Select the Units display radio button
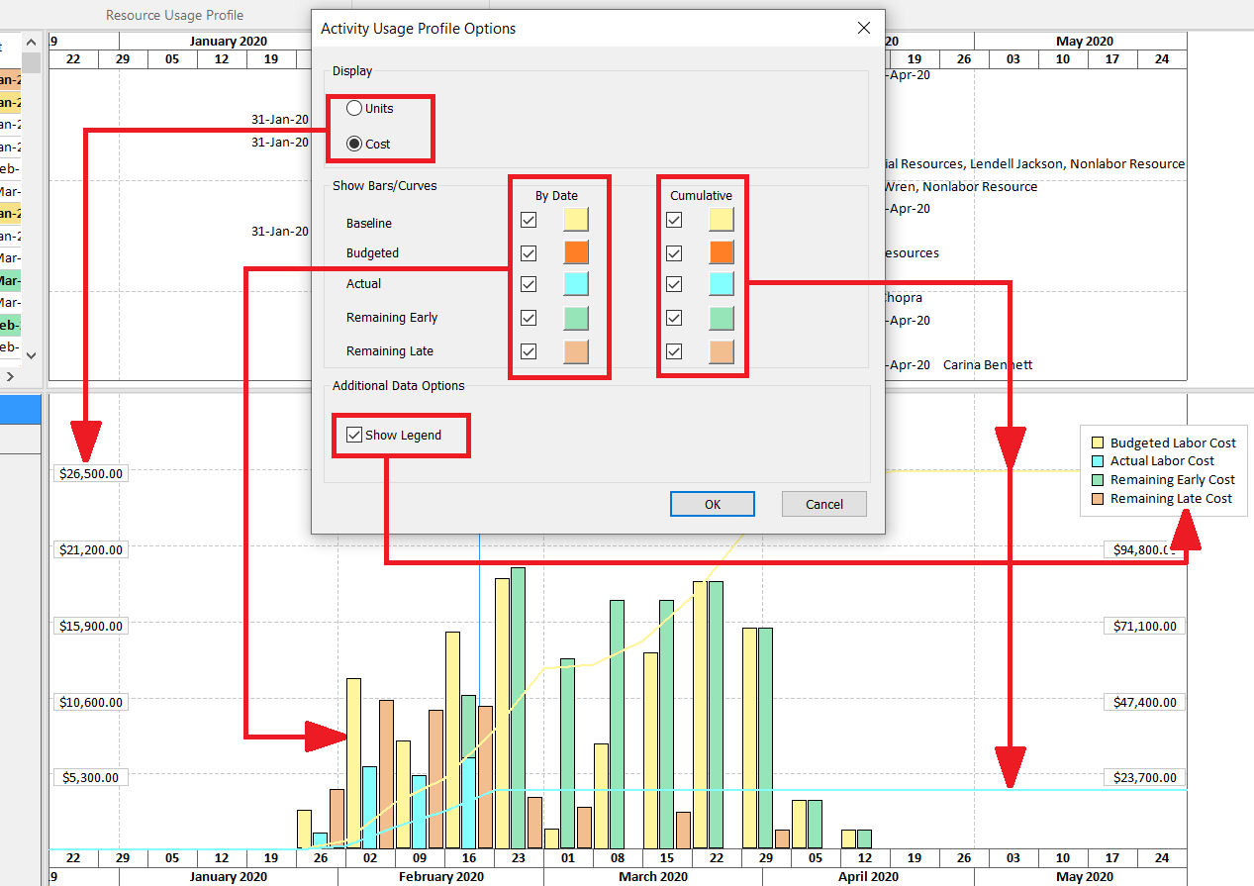The width and height of the screenshot is (1254, 886). click(354, 108)
